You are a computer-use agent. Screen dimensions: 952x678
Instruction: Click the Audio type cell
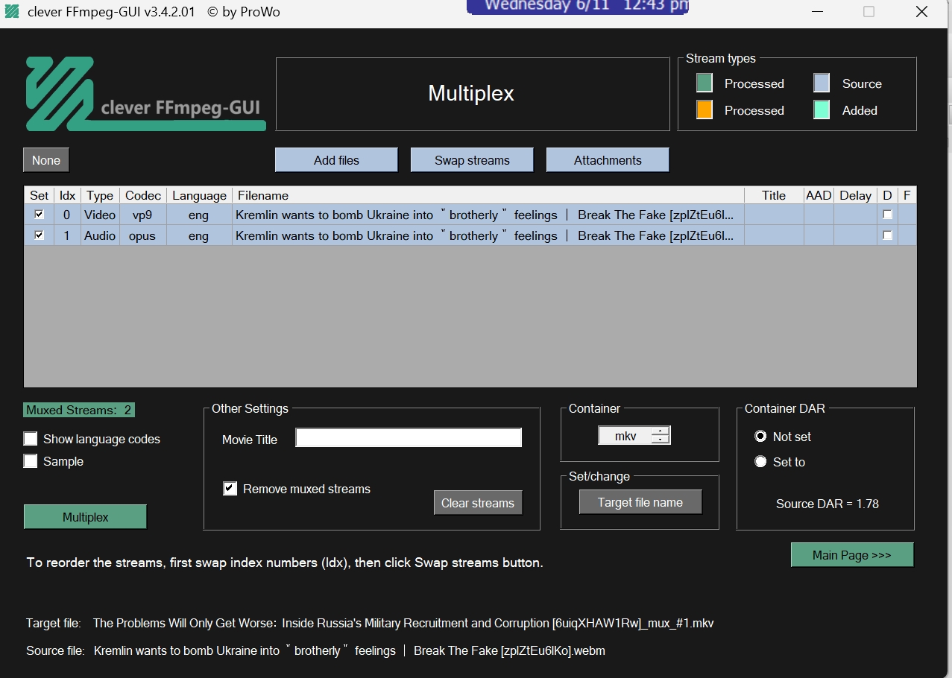(100, 235)
